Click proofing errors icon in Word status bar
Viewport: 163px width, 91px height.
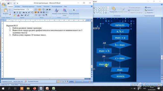tap(25, 81)
